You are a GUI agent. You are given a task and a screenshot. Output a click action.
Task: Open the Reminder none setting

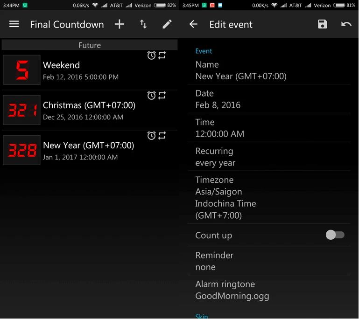269,261
